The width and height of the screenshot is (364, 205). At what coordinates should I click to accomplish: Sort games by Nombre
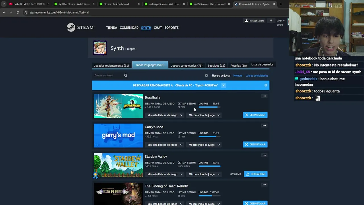pyautogui.click(x=238, y=75)
